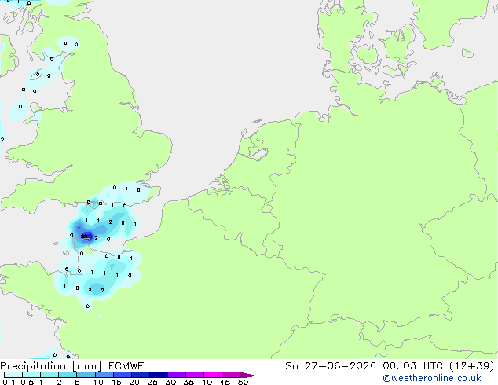Pick the 40 to 45 mm pink swatch
The image size is (498, 385).
point(213,375)
